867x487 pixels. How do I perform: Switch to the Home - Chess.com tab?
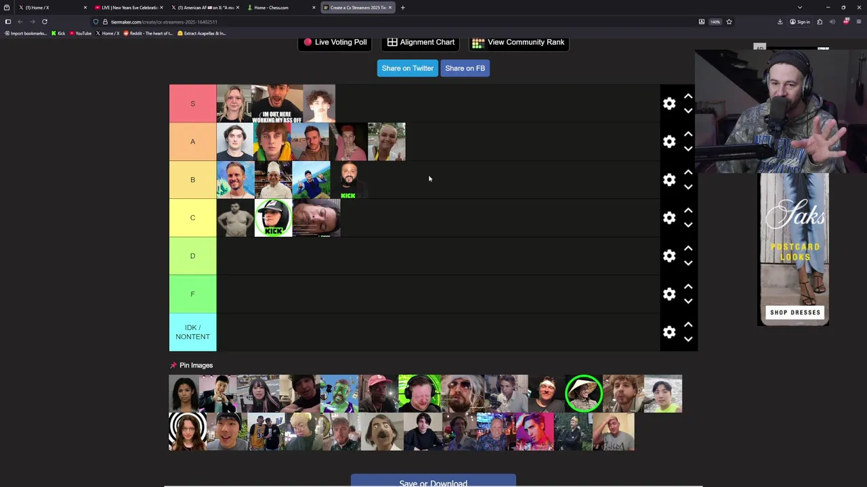(x=281, y=7)
